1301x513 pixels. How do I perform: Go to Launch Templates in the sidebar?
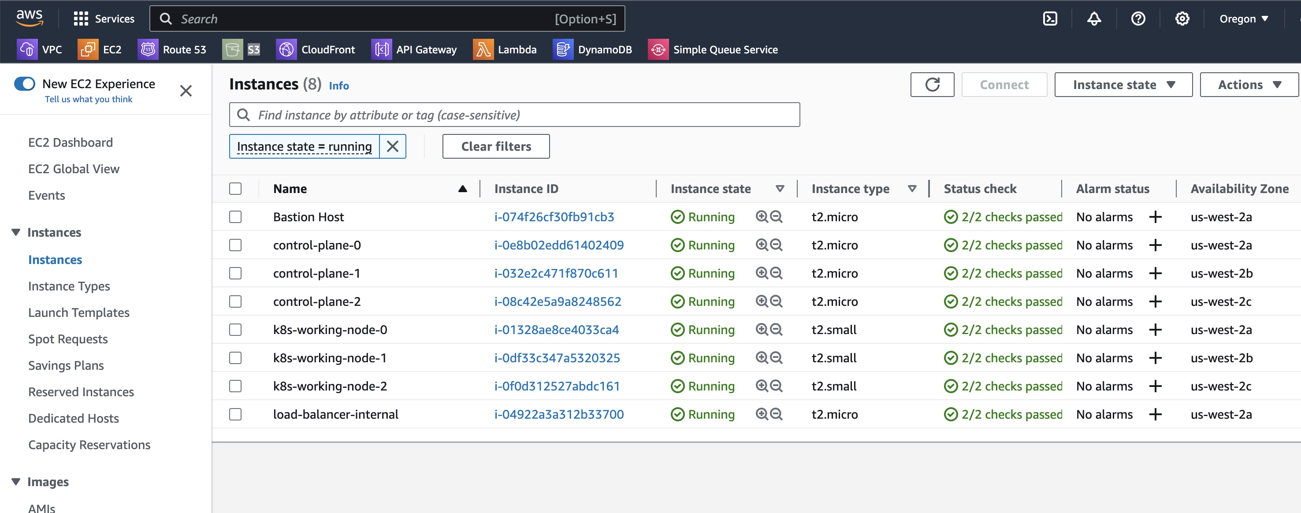coord(79,312)
